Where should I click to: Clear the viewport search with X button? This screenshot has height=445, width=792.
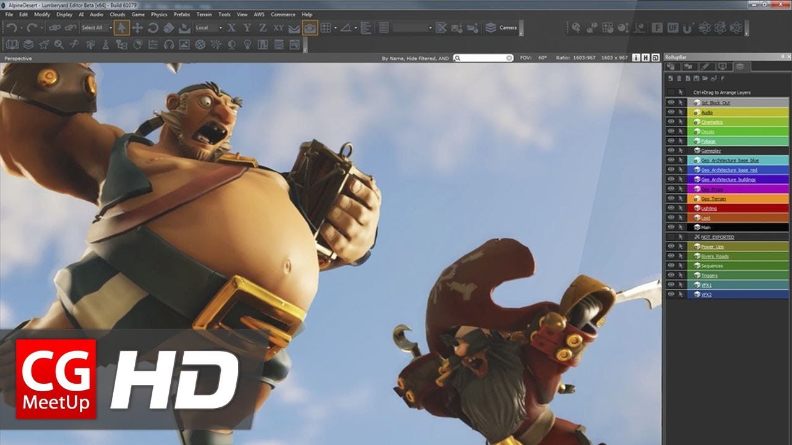509,57
